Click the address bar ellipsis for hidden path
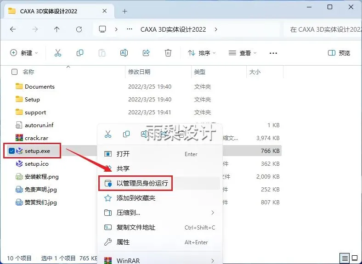 (x=130, y=29)
